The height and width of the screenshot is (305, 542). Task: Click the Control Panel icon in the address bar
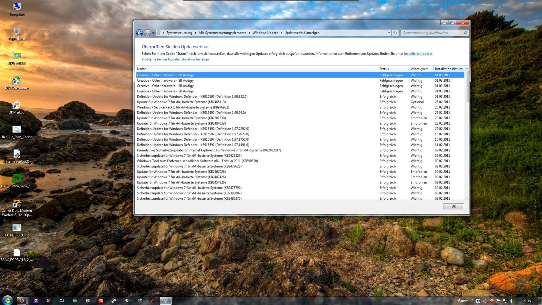click(x=158, y=33)
